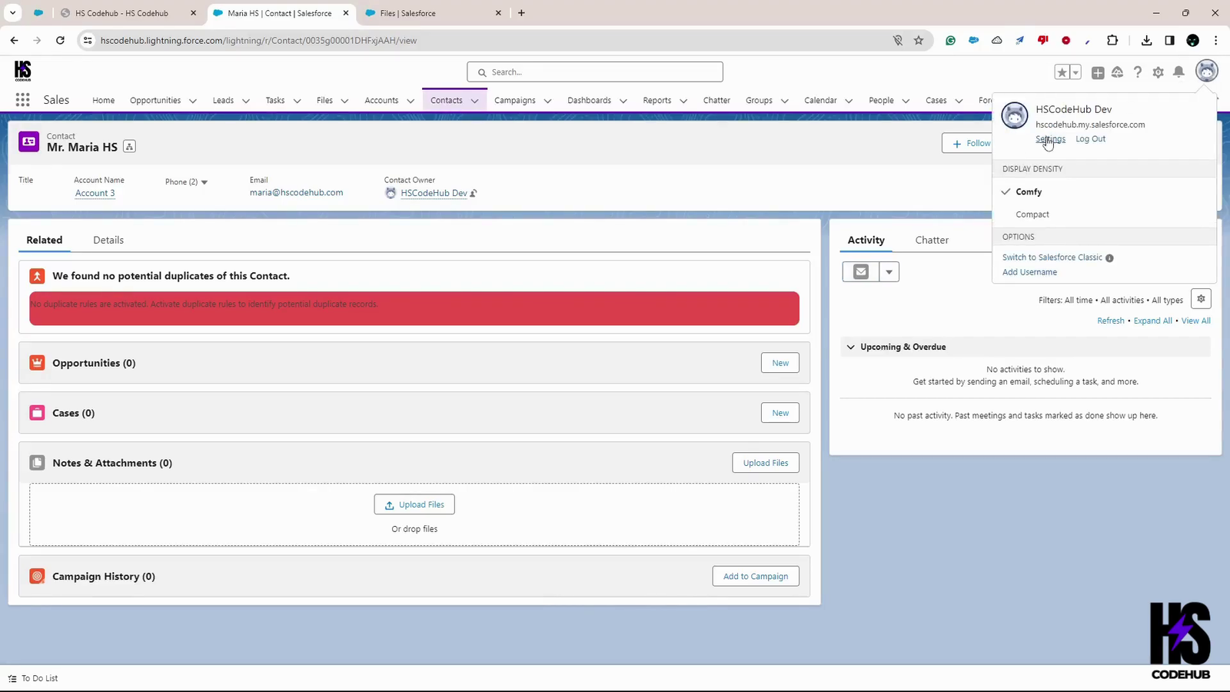Click the Favorites star icon
The image size is (1230, 692).
click(1062, 72)
